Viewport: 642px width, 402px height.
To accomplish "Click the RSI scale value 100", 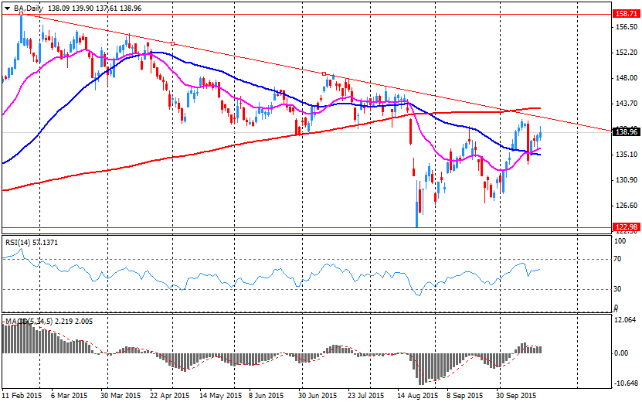I will [620, 241].
